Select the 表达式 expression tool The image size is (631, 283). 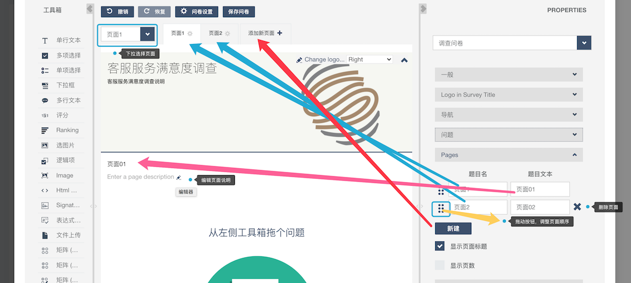(61, 220)
